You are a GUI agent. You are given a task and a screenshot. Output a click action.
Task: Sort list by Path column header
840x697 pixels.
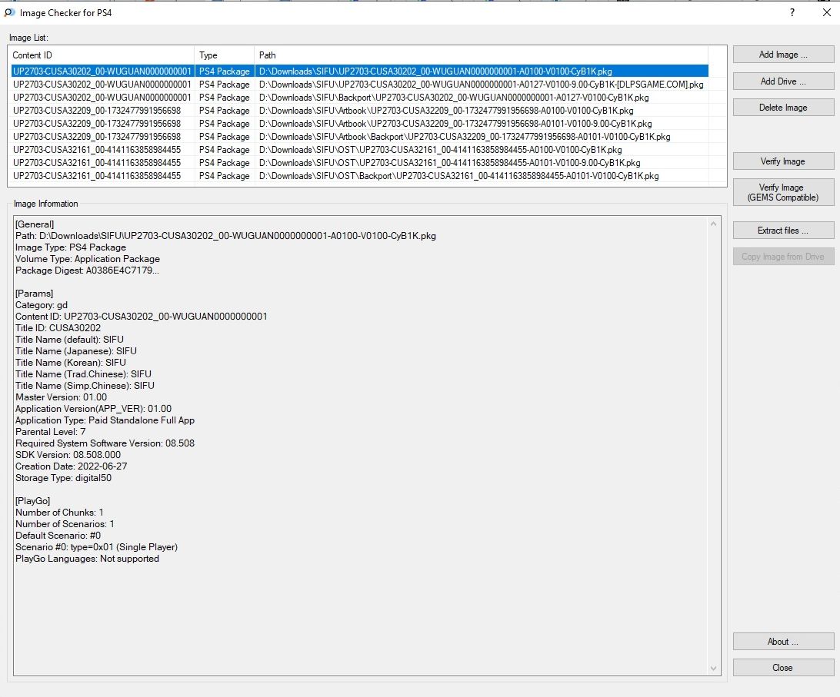point(481,55)
